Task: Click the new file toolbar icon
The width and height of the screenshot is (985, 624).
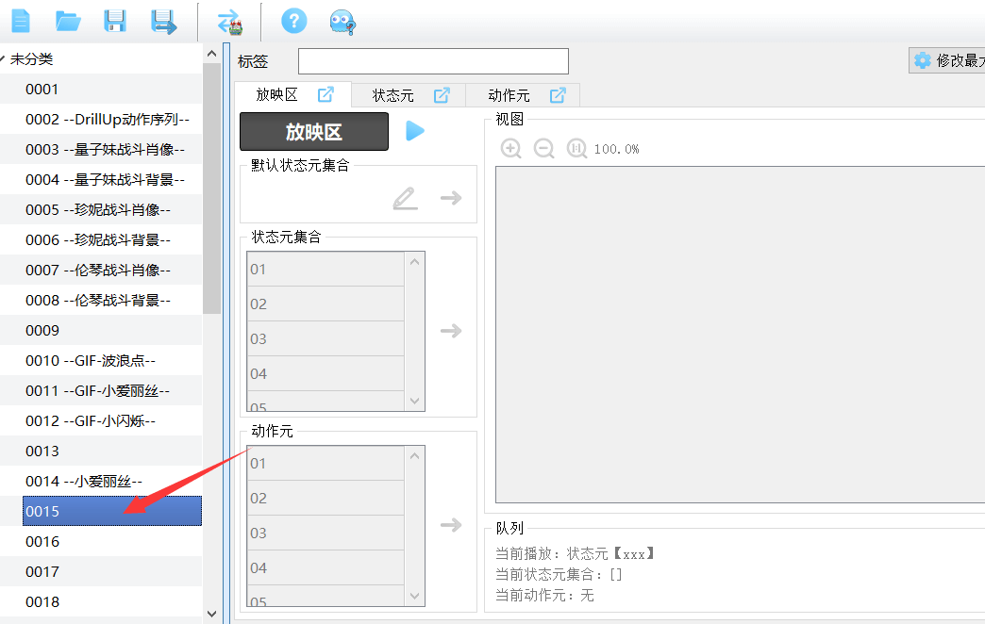Action: [x=20, y=22]
